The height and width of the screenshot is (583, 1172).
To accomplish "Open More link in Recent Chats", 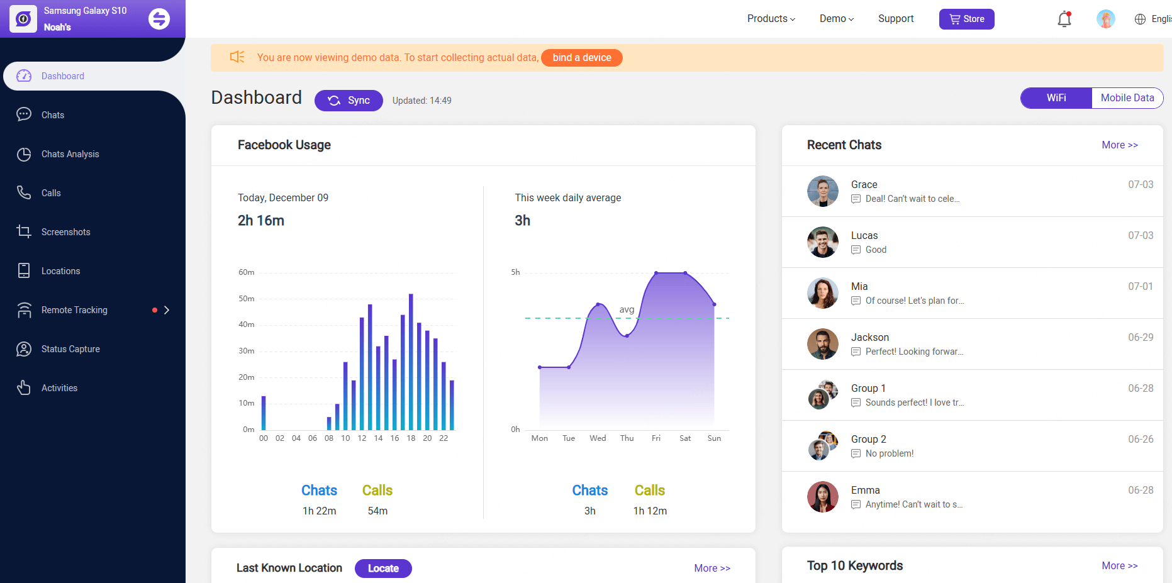I will 1119,145.
